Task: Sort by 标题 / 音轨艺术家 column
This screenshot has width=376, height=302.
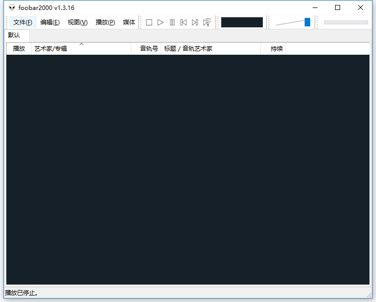Action: 209,49
